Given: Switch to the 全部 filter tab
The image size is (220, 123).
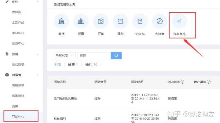Looking at the screenshot, I should pyautogui.click(x=57, y=64).
